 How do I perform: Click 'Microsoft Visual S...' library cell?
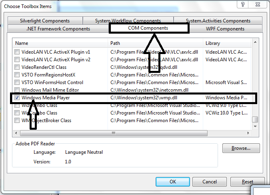(226, 82)
